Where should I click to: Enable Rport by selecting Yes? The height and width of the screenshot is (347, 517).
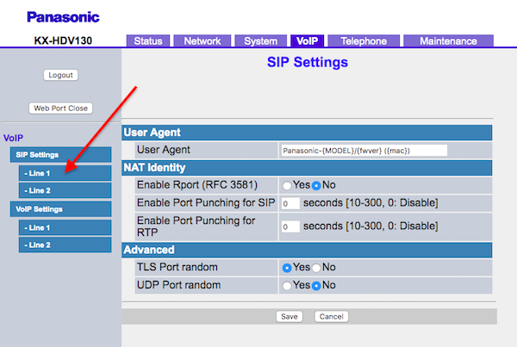286,185
